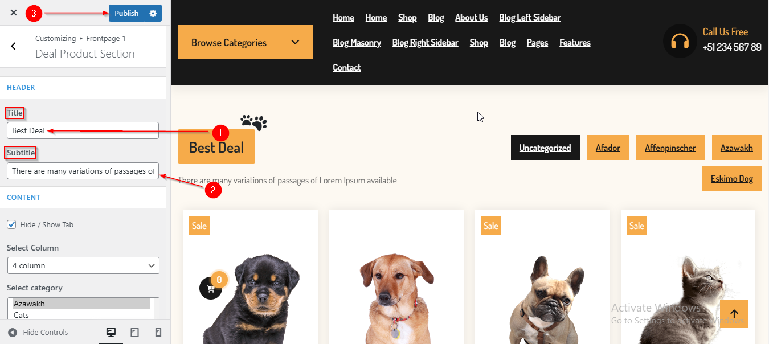Switch to mobile preview icon
Image resolution: width=769 pixels, height=344 pixels.
point(158,333)
